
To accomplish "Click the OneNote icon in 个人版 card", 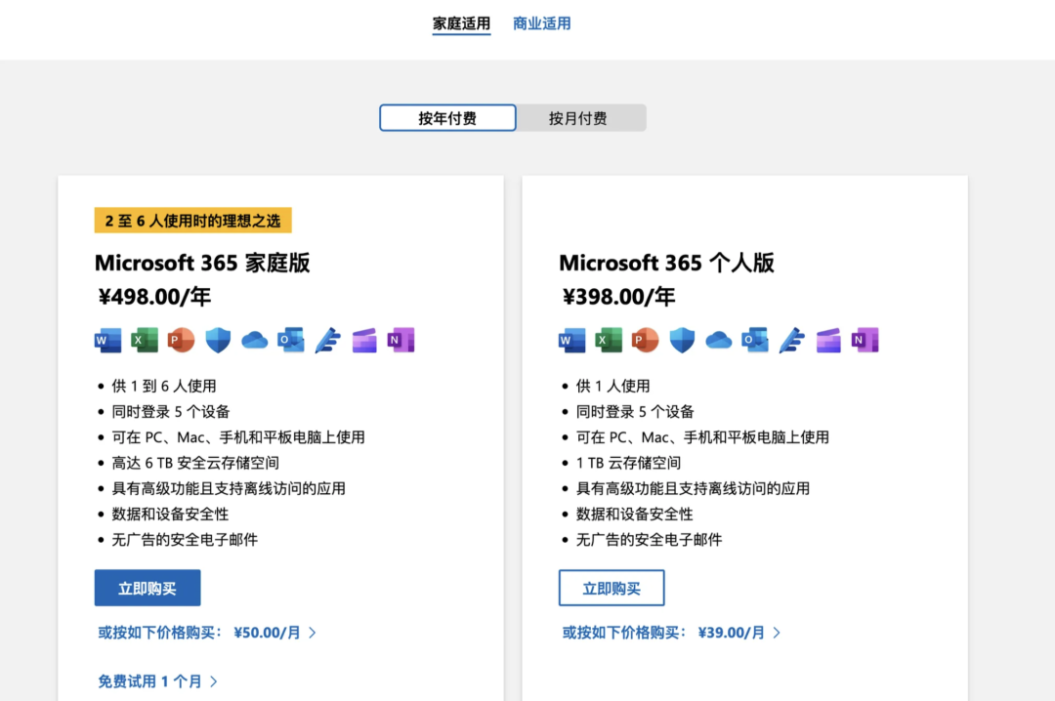I will (865, 341).
